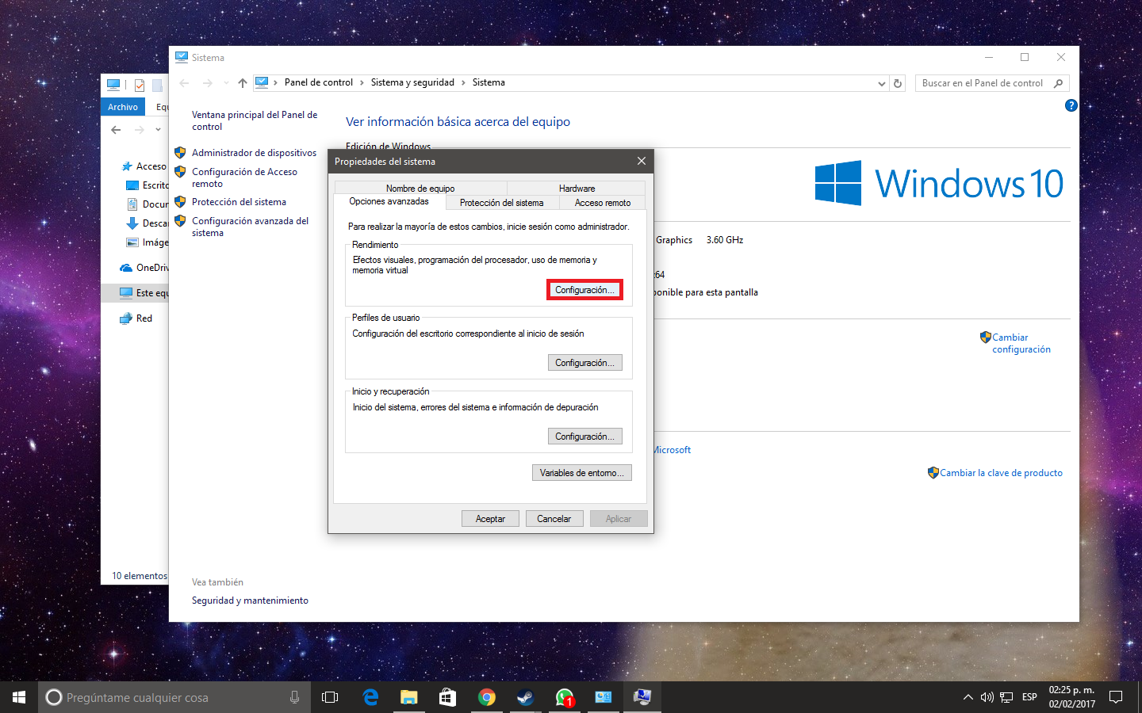
Task: Click Cancelar in Propiedades del sistema
Action: [554, 519]
